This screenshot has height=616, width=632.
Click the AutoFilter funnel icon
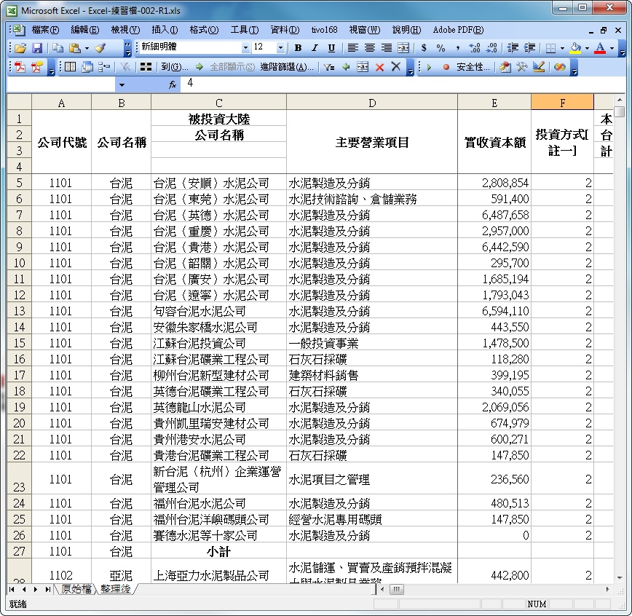tap(329, 67)
